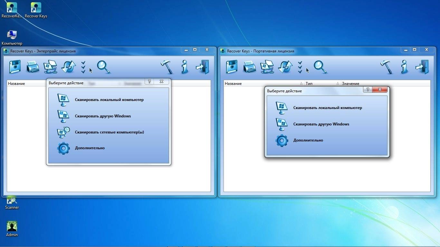Open checkmarks dropdown in Enterprise window toolbar
The height and width of the screenshot is (247, 440).
[83, 67]
